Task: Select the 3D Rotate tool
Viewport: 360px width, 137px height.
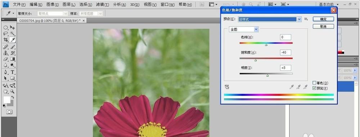Action: (6, 86)
